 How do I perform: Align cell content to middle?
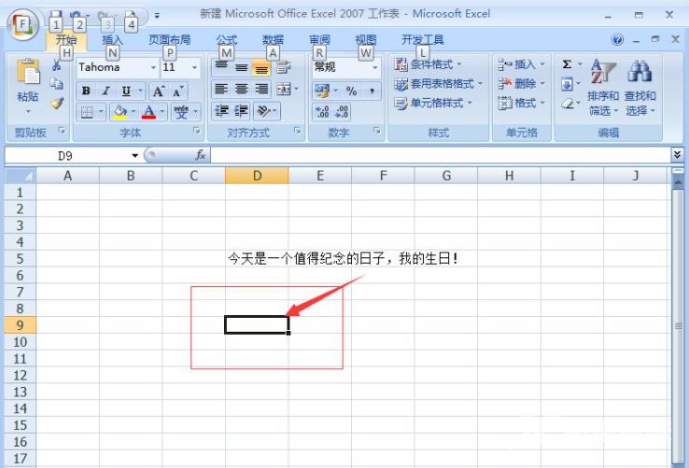pos(241,67)
